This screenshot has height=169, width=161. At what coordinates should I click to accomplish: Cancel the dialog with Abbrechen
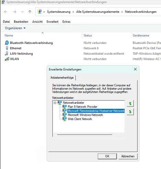128,156
